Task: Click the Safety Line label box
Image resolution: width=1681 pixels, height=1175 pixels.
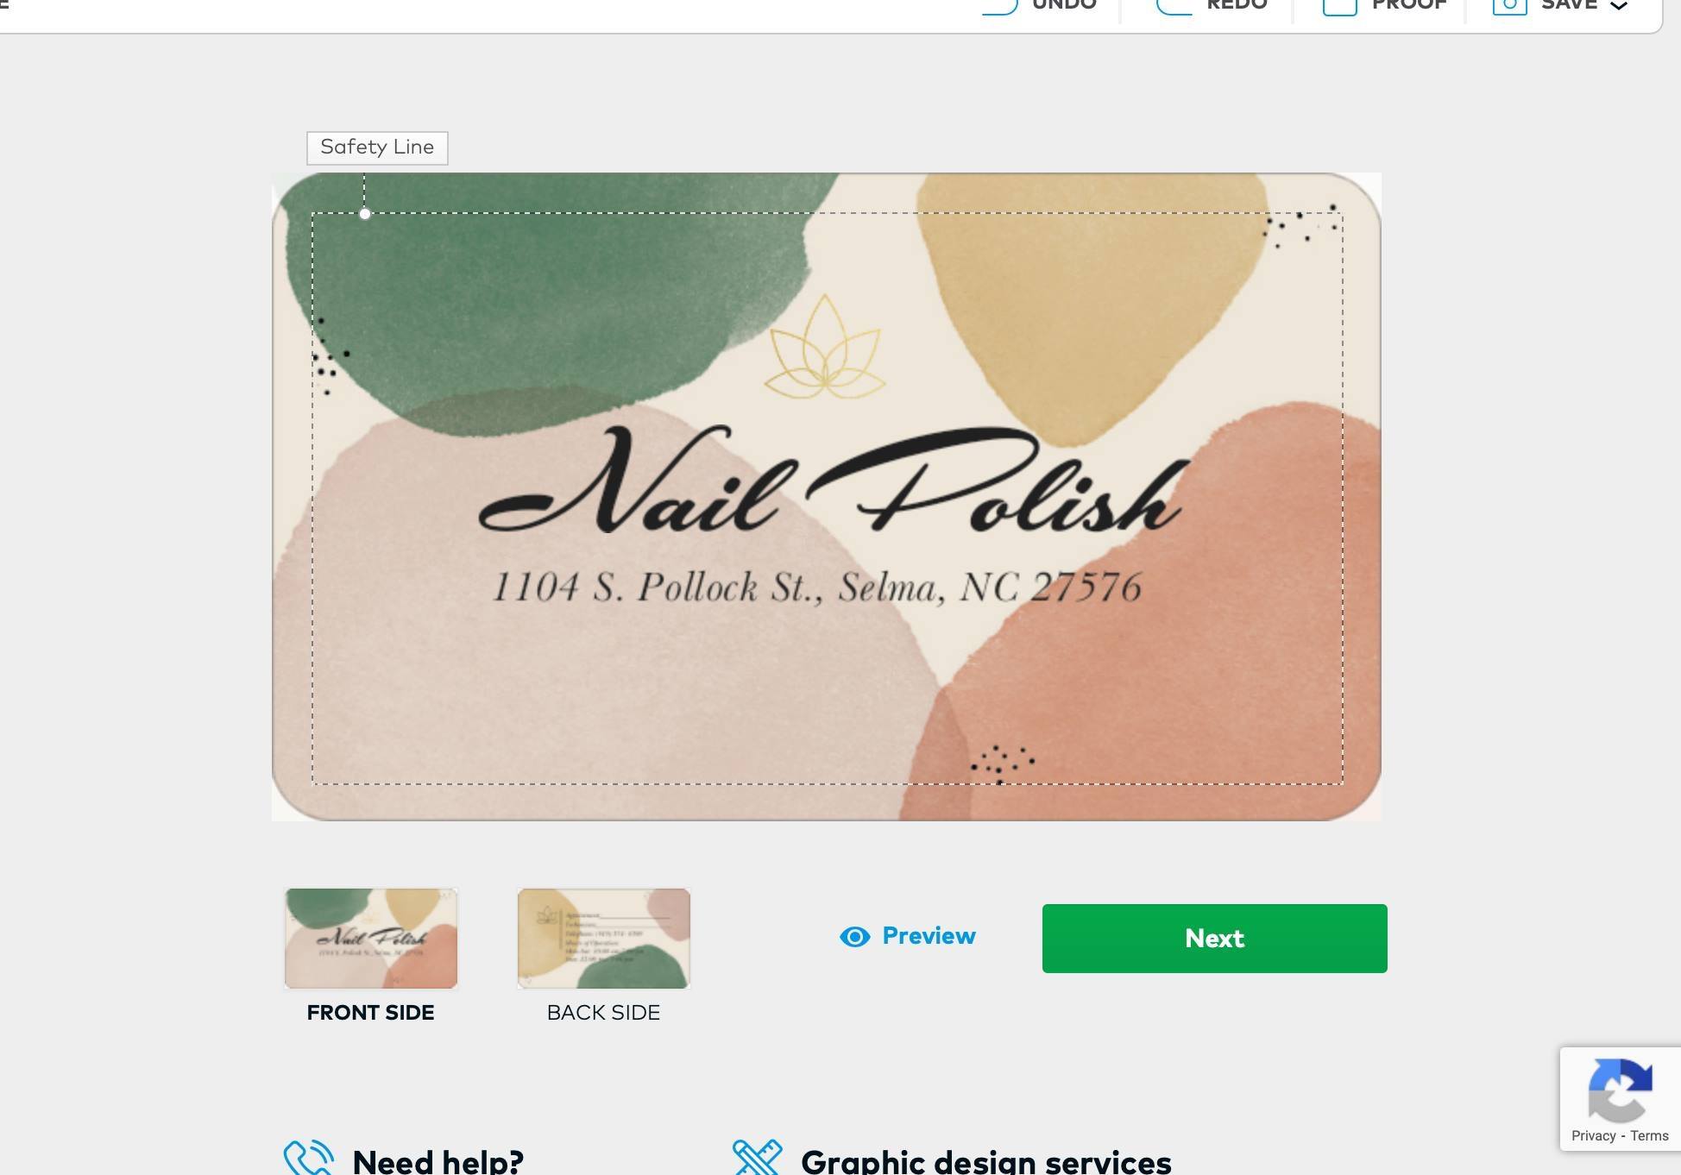Action: coord(377,148)
